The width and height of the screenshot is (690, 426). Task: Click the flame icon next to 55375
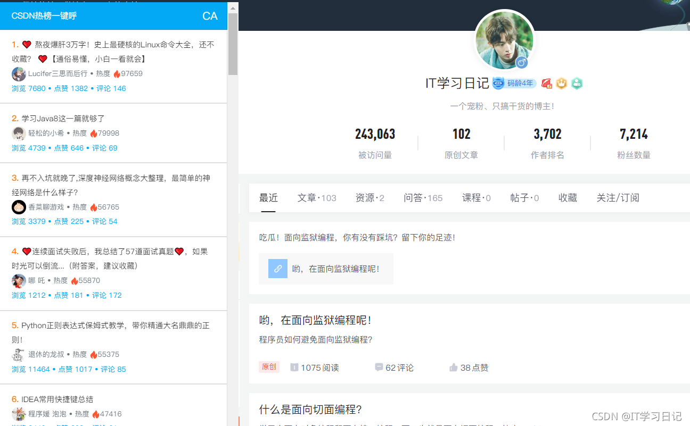tap(93, 354)
